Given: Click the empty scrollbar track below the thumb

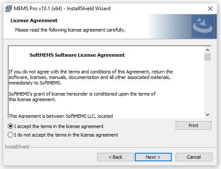Looking at the screenshot, I should (x=207, y=86).
